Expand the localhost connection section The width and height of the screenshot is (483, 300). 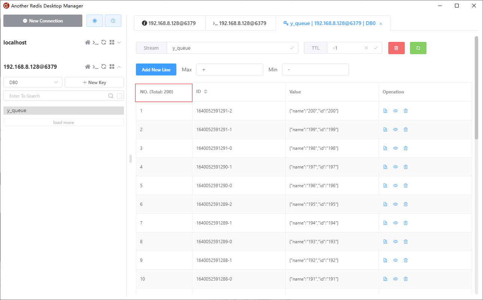click(x=119, y=42)
